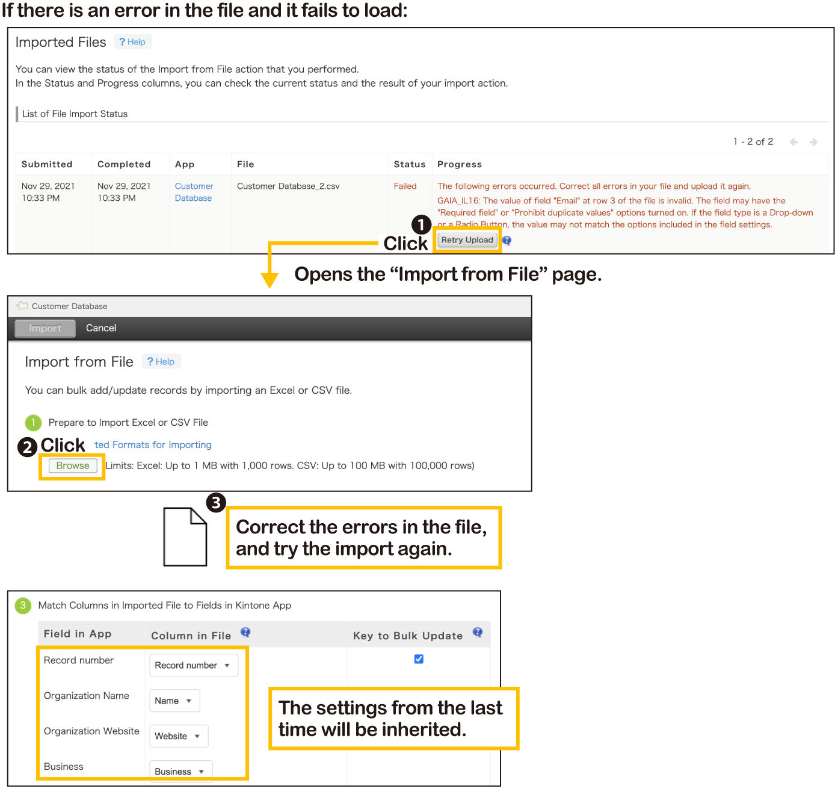Open the Name dropdown for Organization Name
Image resolution: width=835 pixels, height=789 pixels.
tap(174, 701)
